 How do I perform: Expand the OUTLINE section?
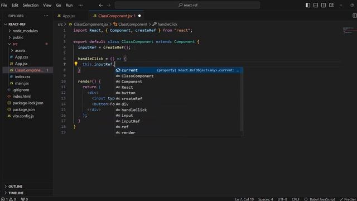[15, 186]
